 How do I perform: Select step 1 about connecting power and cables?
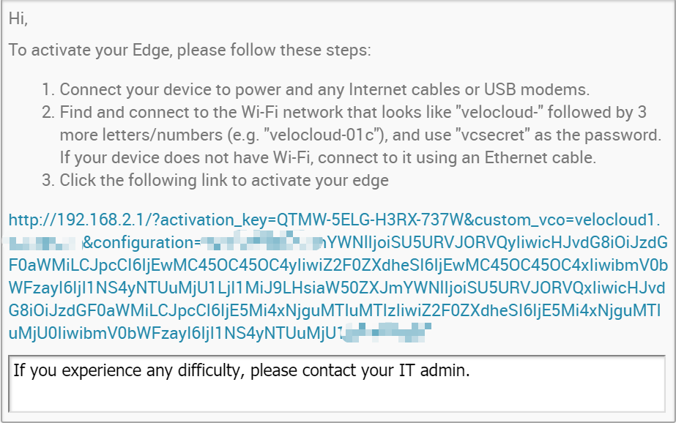pyautogui.click(x=316, y=89)
